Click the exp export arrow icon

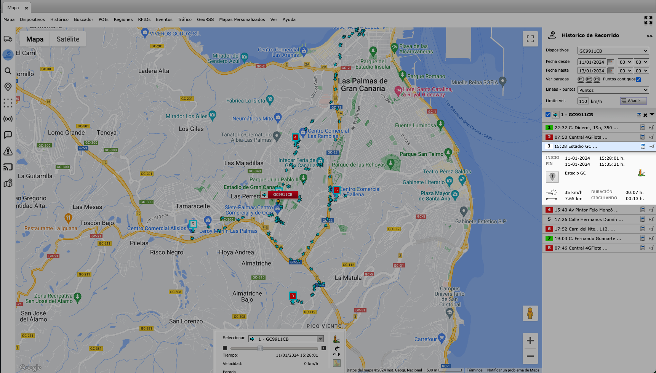click(337, 351)
